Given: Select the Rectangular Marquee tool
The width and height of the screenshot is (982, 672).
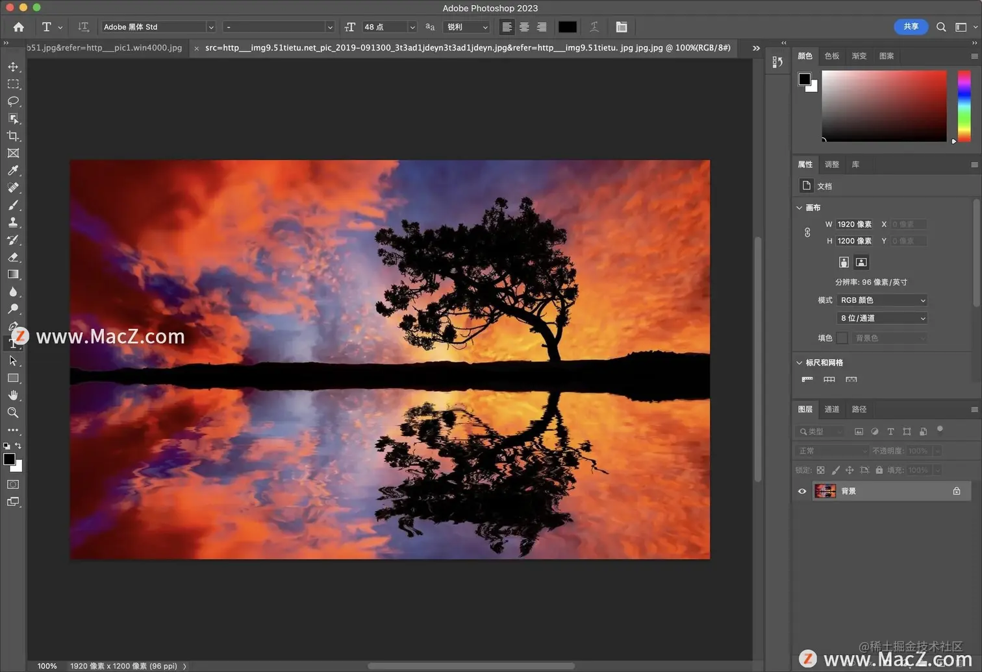Looking at the screenshot, I should (13, 84).
